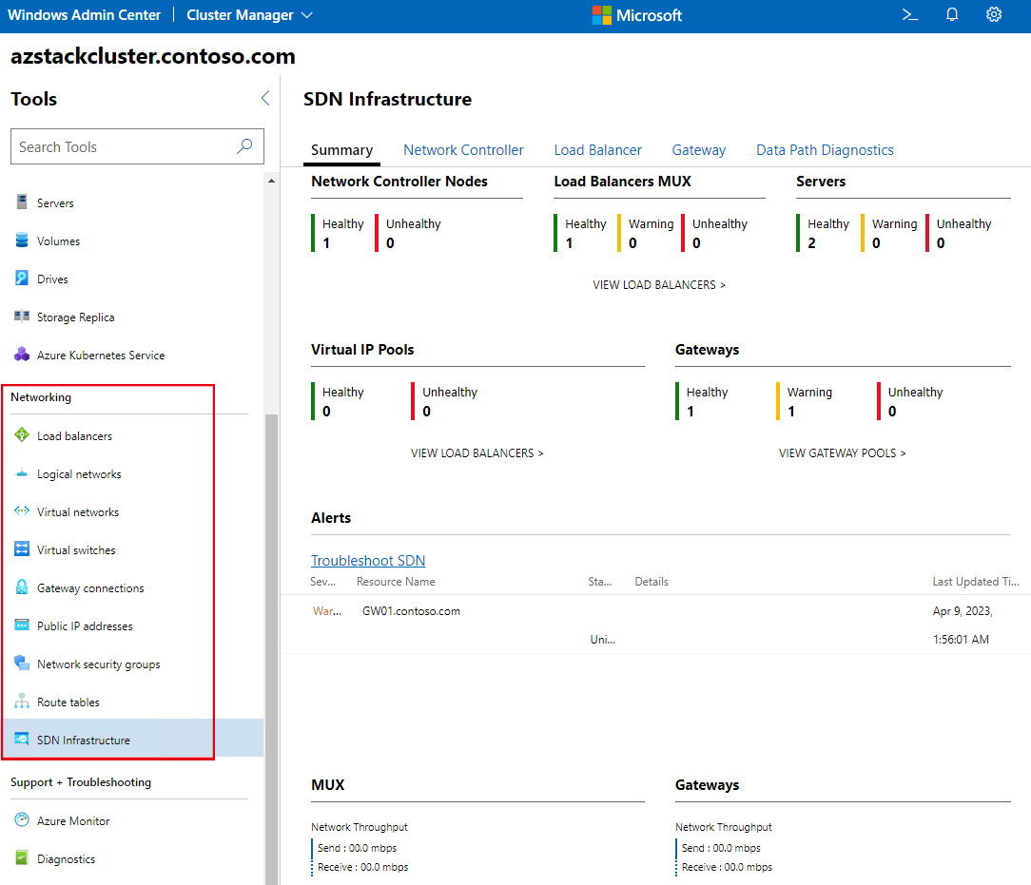Click View Load Balancers under Load Balancers MUX
The image size is (1031, 885).
[659, 285]
